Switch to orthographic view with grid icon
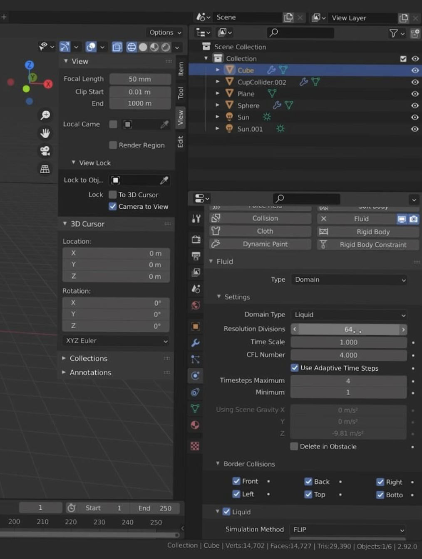This screenshot has width=422, height=559. click(x=45, y=169)
